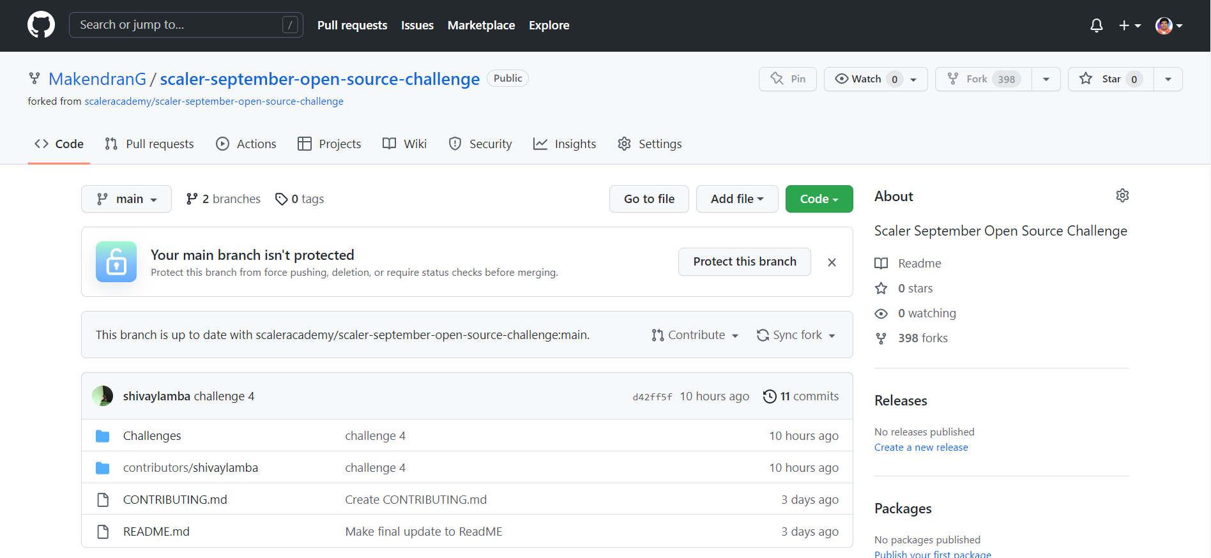
Task: Open CONTRIBUTING.md file
Action: click(175, 499)
